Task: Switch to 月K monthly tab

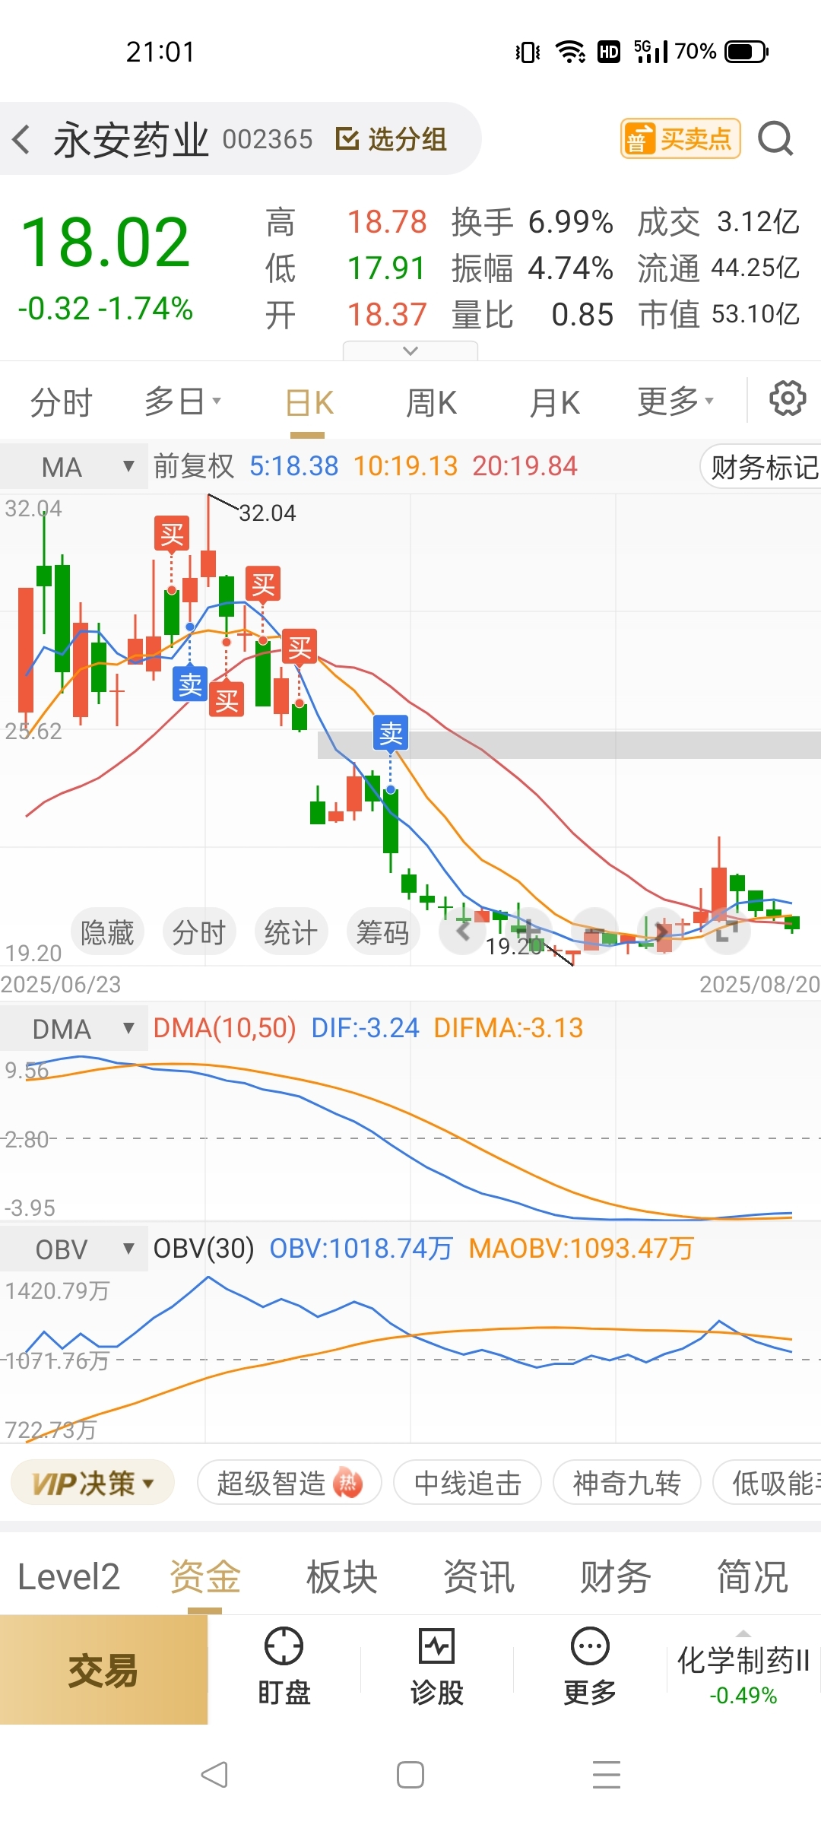Action: tap(554, 402)
